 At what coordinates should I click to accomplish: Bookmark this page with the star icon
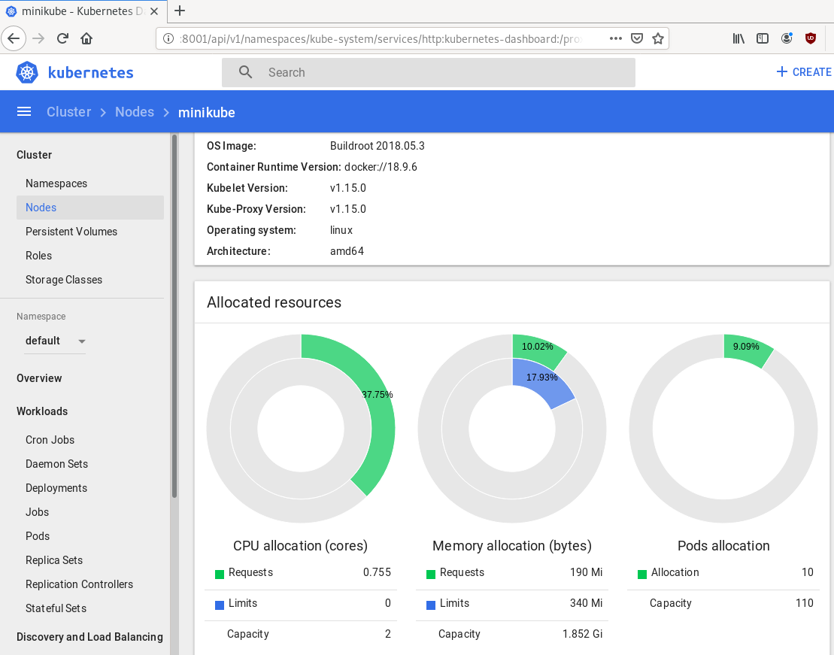point(658,37)
